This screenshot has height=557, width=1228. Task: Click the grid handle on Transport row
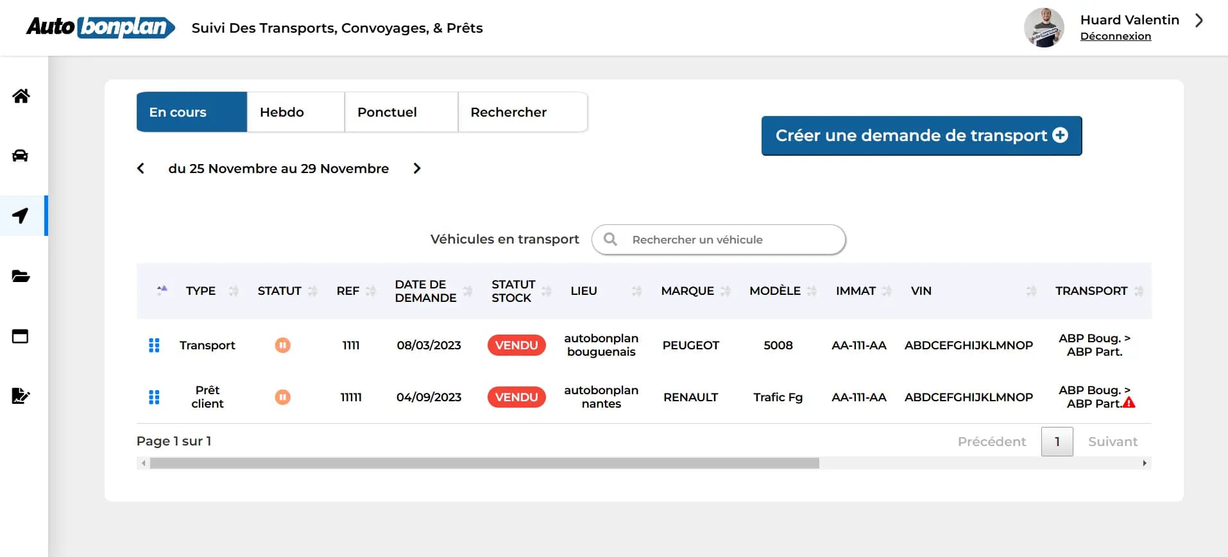(x=154, y=345)
